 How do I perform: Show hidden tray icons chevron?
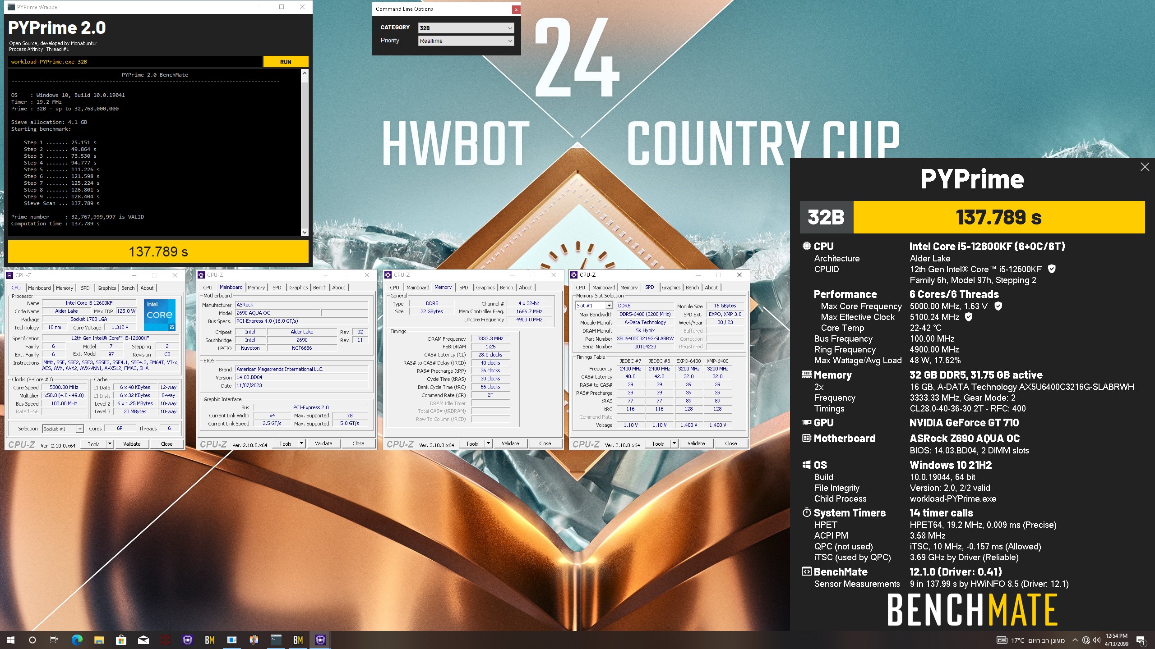pyautogui.click(x=1075, y=640)
